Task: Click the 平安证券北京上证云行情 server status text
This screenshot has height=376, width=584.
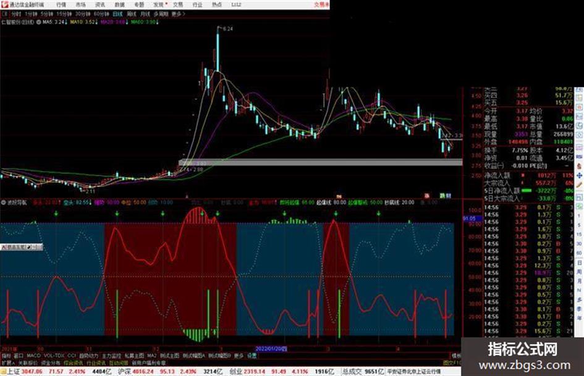Action: click(x=414, y=372)
